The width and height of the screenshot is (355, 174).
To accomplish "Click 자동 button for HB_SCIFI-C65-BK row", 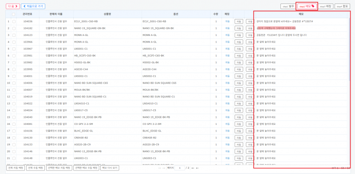I will point(239,56).
